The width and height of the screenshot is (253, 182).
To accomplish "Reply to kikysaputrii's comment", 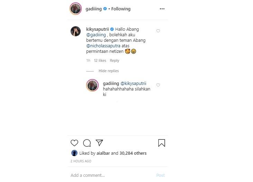I will 114,60.
